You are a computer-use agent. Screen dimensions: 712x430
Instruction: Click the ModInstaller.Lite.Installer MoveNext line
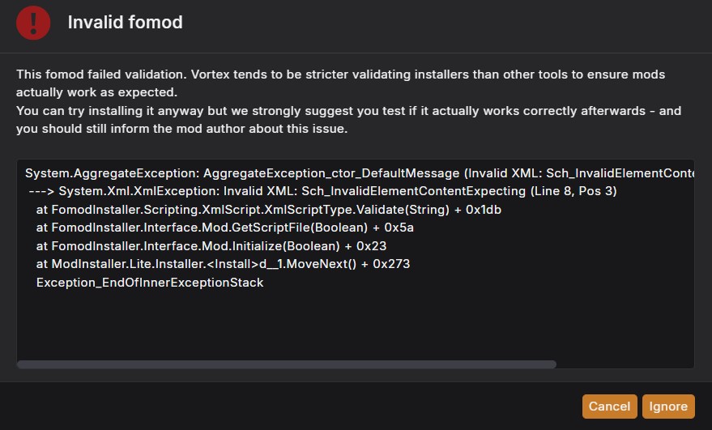223,264
